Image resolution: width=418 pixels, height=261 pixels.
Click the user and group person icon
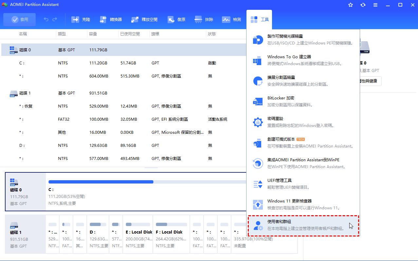tap(258, 225)
